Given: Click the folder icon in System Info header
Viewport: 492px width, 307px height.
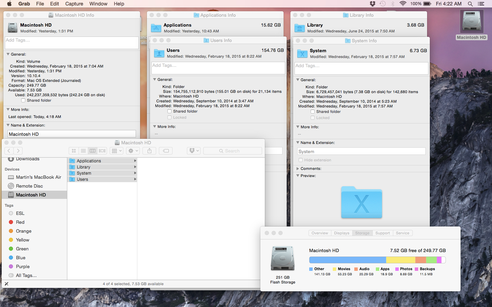Looking at the screenshot, I should pyautogui.click(x=302, y=53).
